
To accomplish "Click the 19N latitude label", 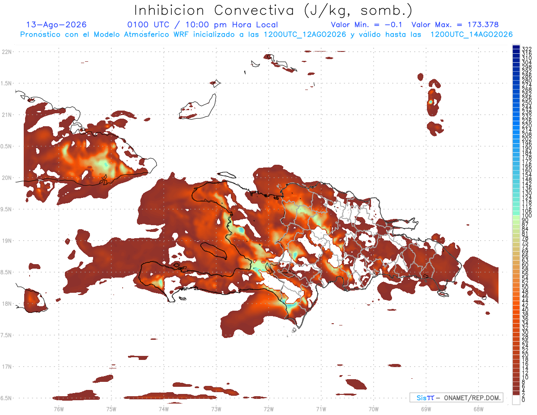I will click(x=7, y=241).
